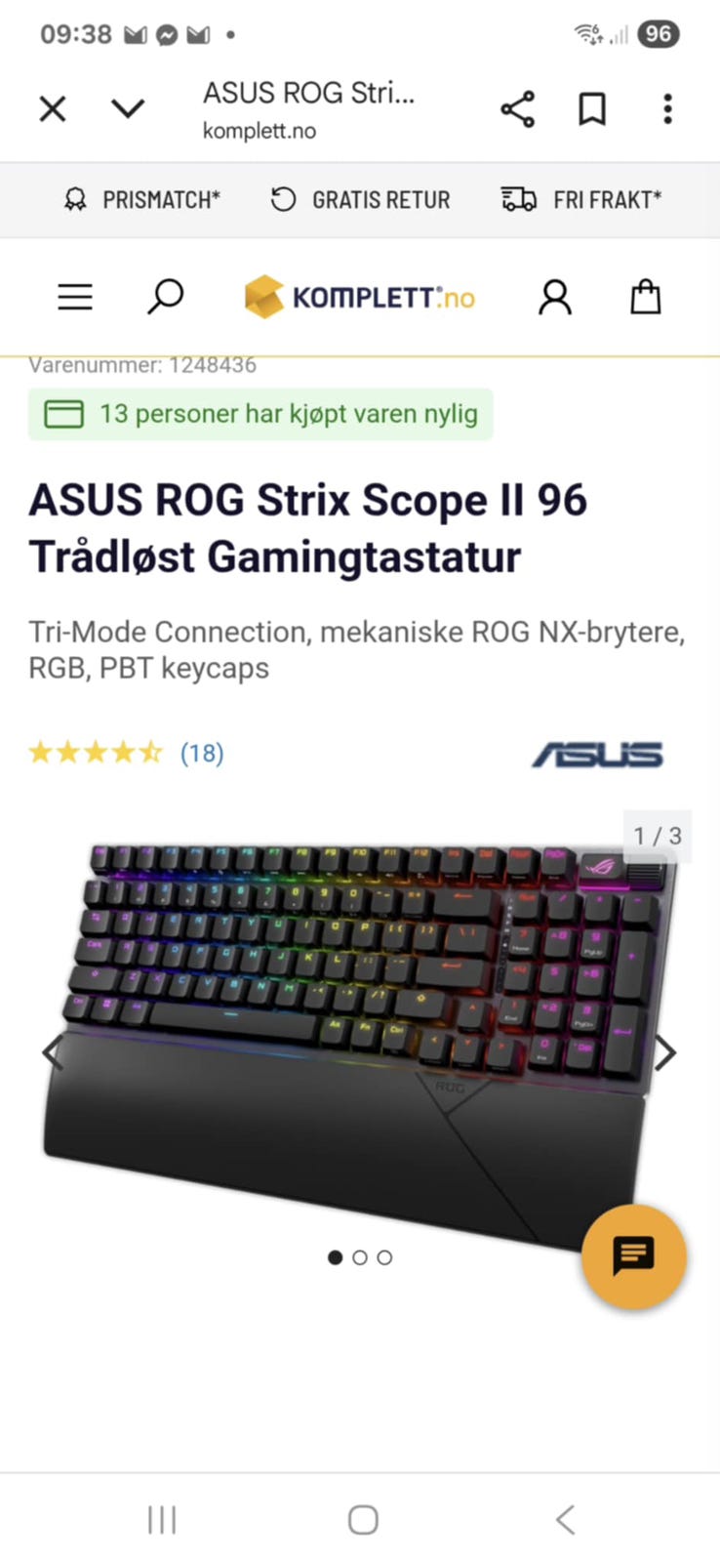Open the shopping bag cart

pos(646,297)
